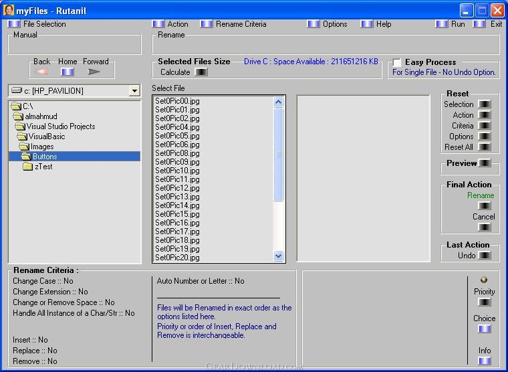Reset Action using its button

pos(485,115)
